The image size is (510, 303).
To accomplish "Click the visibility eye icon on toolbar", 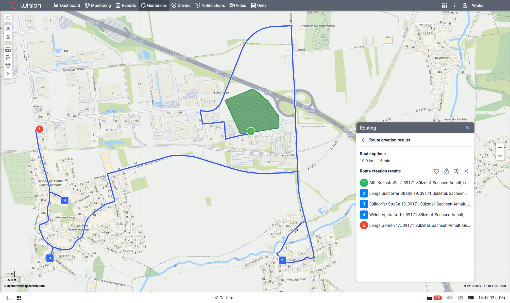I will click(7, 29).
